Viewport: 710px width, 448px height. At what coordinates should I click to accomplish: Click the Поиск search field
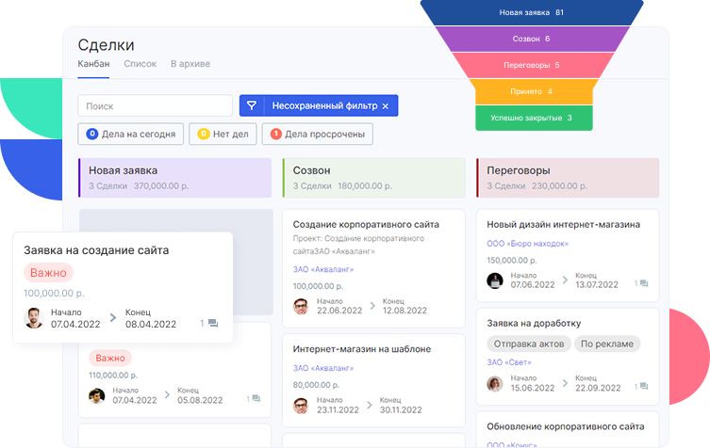[155, 106]
